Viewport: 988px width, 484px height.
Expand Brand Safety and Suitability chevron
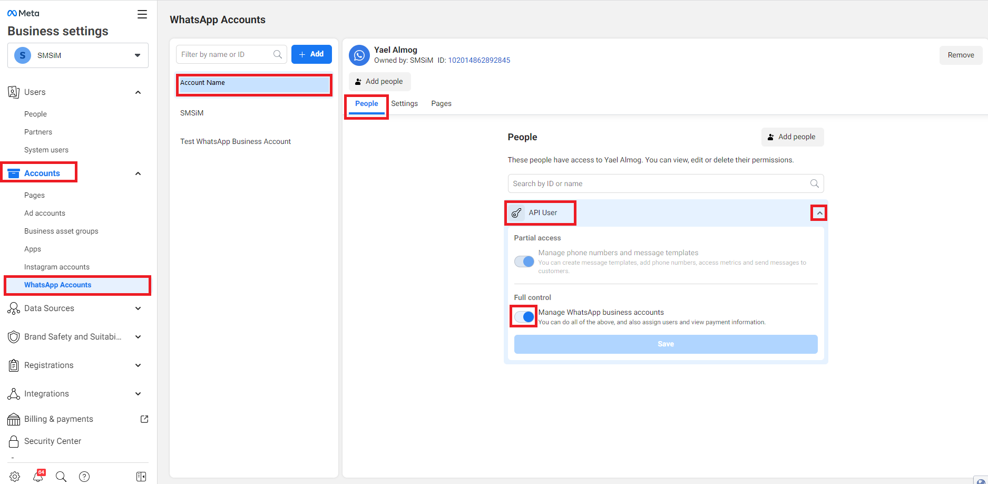tap(138, 337)
